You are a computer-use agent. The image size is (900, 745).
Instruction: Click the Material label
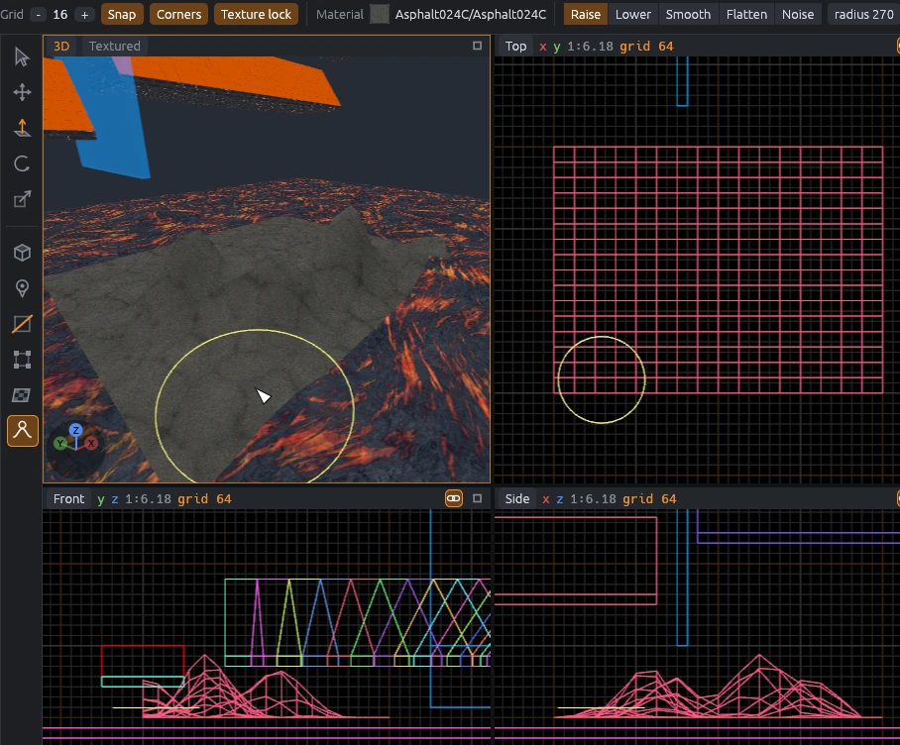tap(339, 14)
